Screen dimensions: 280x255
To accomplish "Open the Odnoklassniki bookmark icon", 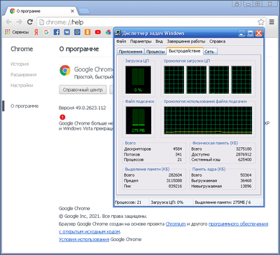I will click(87, 32).
